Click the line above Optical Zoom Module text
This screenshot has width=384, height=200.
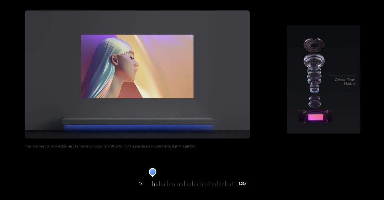(342, 75)
